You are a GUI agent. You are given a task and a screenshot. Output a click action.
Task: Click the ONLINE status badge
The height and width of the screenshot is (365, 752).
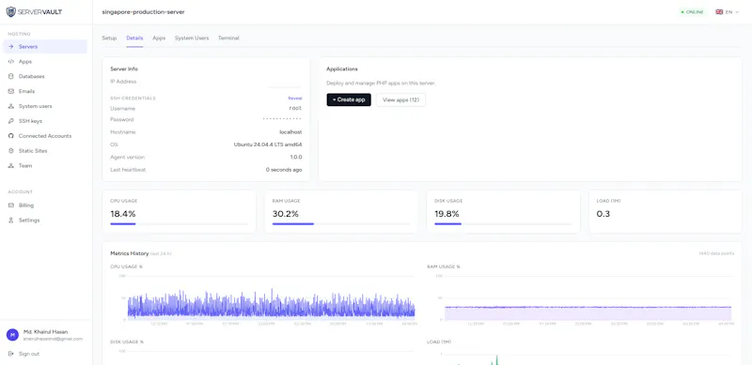click(692, 12)
